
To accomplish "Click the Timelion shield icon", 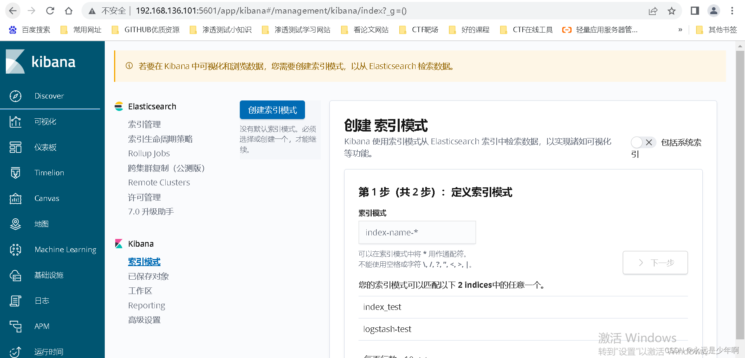I will click(16, 173).
